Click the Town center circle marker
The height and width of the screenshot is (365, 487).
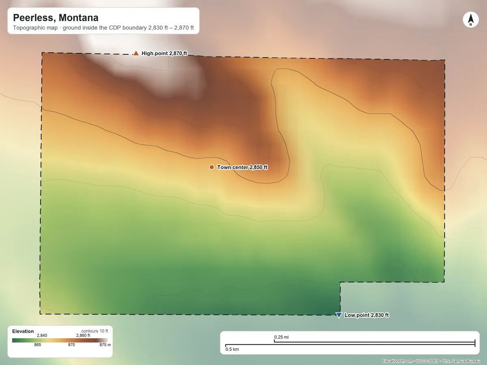[211, 167]
